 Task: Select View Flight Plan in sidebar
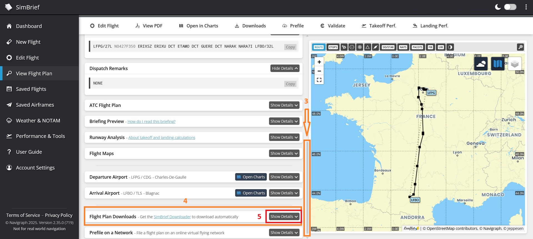click(39, 73)
